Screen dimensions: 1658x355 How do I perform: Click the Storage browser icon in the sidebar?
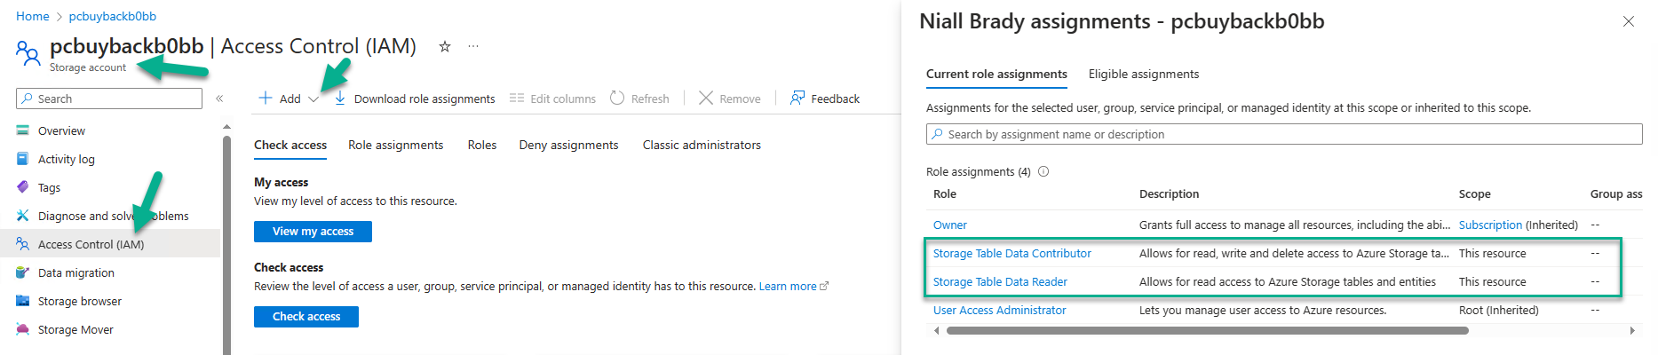pos(23,301)
